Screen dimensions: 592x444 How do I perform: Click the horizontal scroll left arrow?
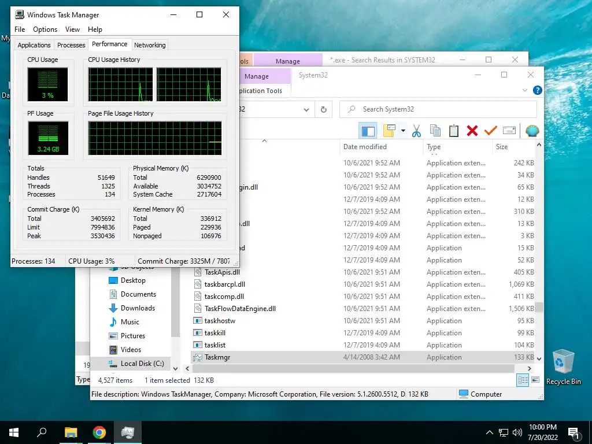187,368
